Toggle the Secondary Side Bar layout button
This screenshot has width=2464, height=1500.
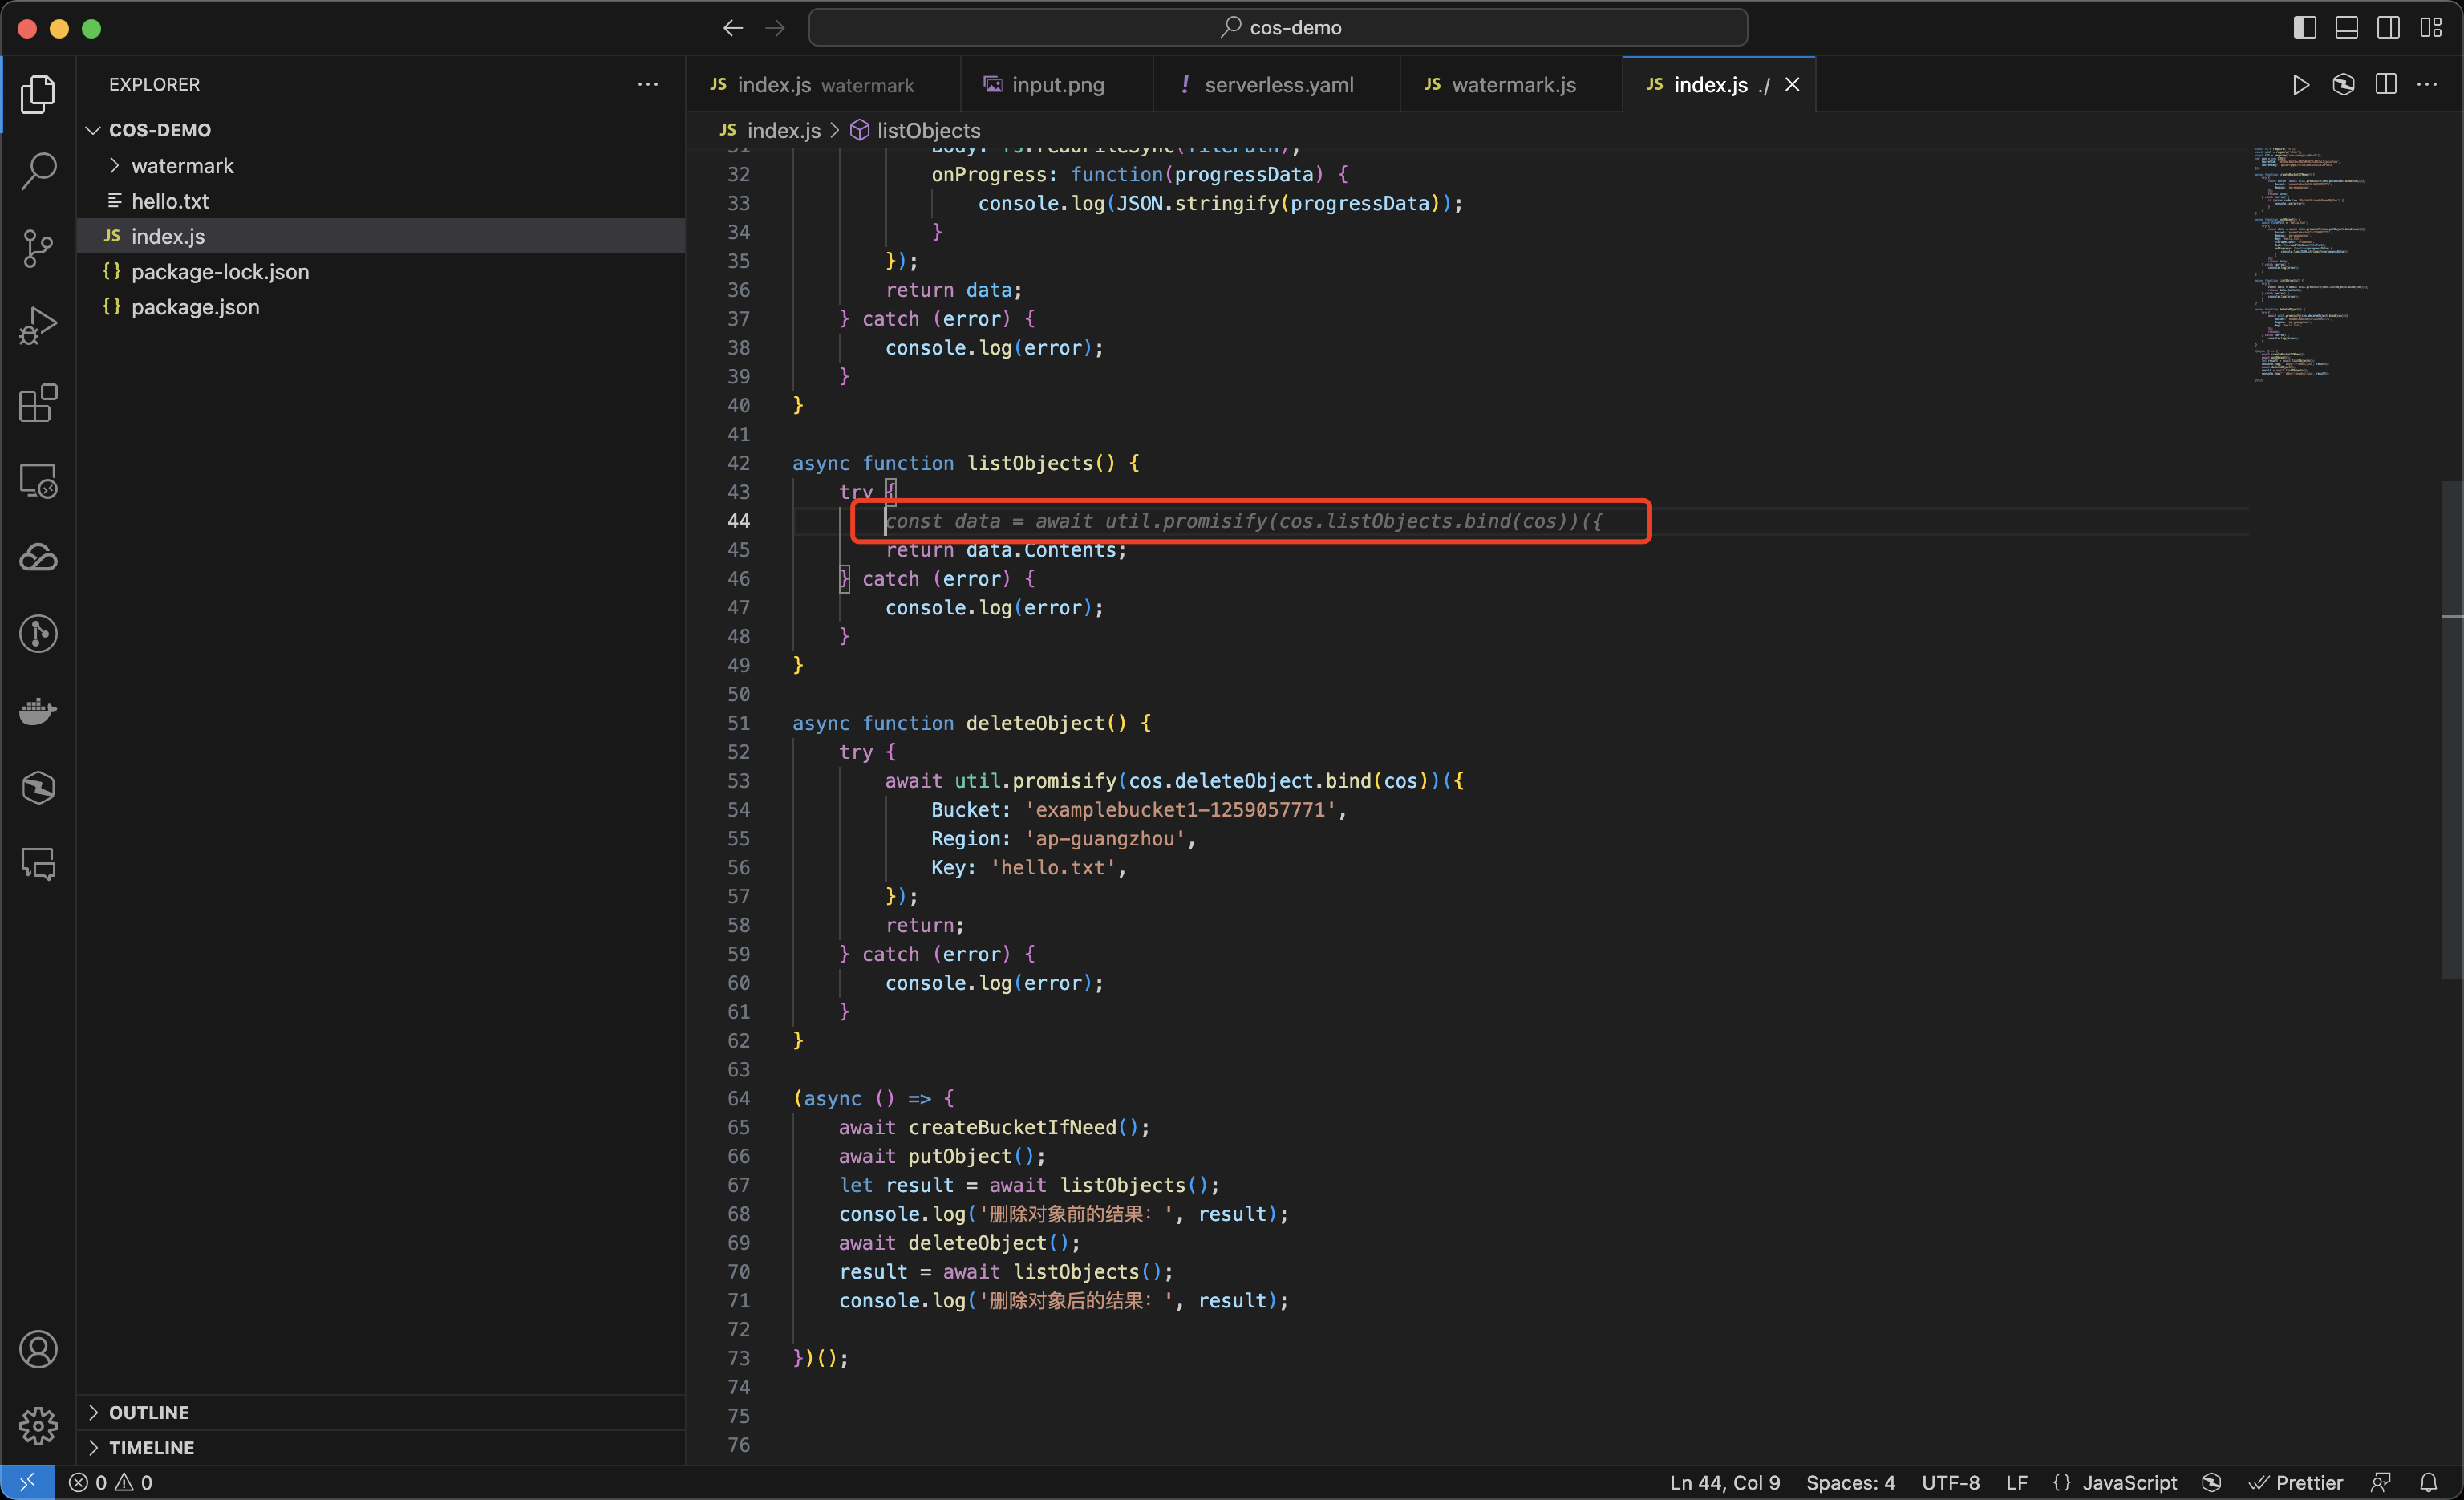2388,28
